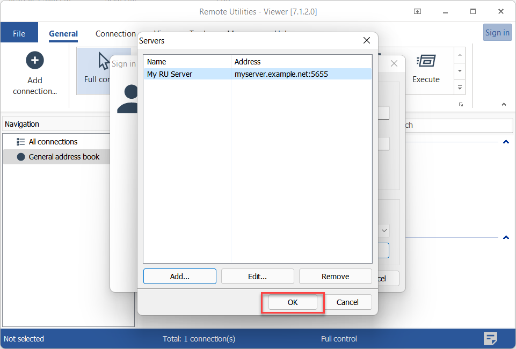Click the ribbon display options icon in title bar
This screenshot has height=349, width=516.
click(x=417, y=11)
